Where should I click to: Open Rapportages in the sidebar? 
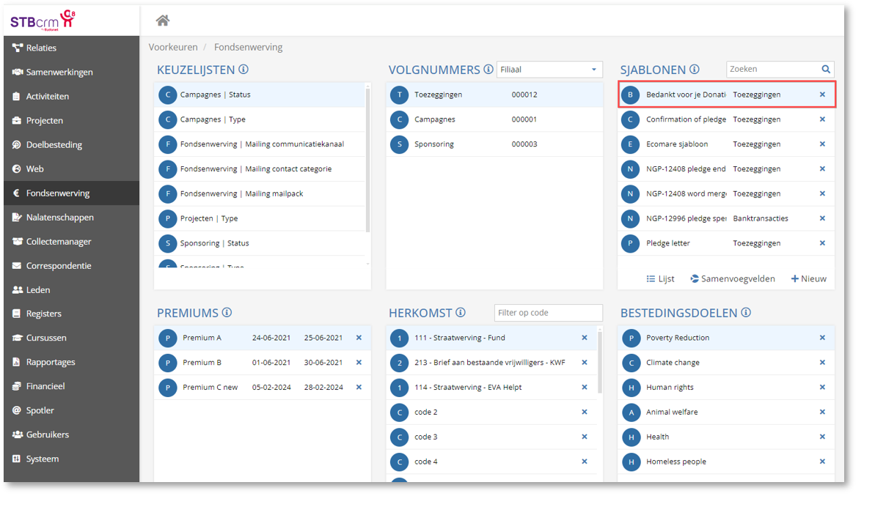[x=71, y=362]
